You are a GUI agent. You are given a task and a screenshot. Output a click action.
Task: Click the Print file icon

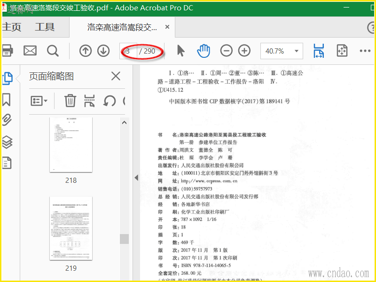7,51
